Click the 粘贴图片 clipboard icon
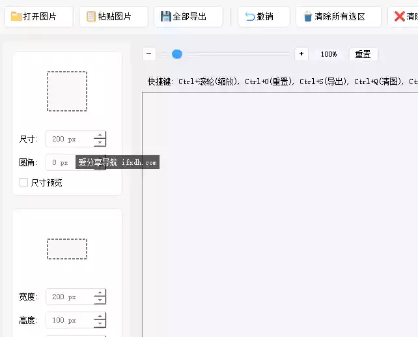This screenshot has width=418, height=337. pos(91,16)
